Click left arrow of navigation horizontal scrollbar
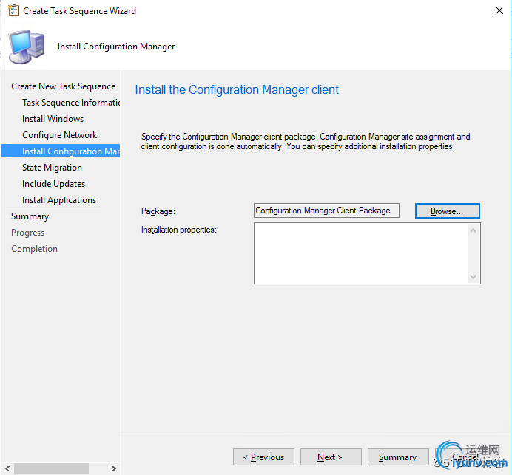512x475 pixels. (x=7, y=469)
